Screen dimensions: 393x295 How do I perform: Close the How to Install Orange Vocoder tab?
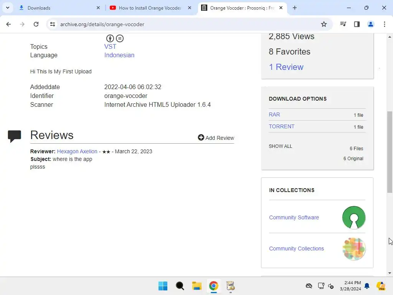click(190, 8)
